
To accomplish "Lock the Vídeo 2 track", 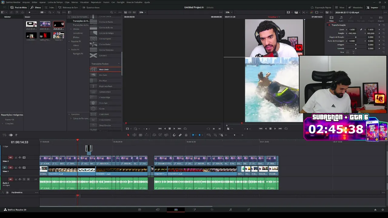I will coord(15,157).
